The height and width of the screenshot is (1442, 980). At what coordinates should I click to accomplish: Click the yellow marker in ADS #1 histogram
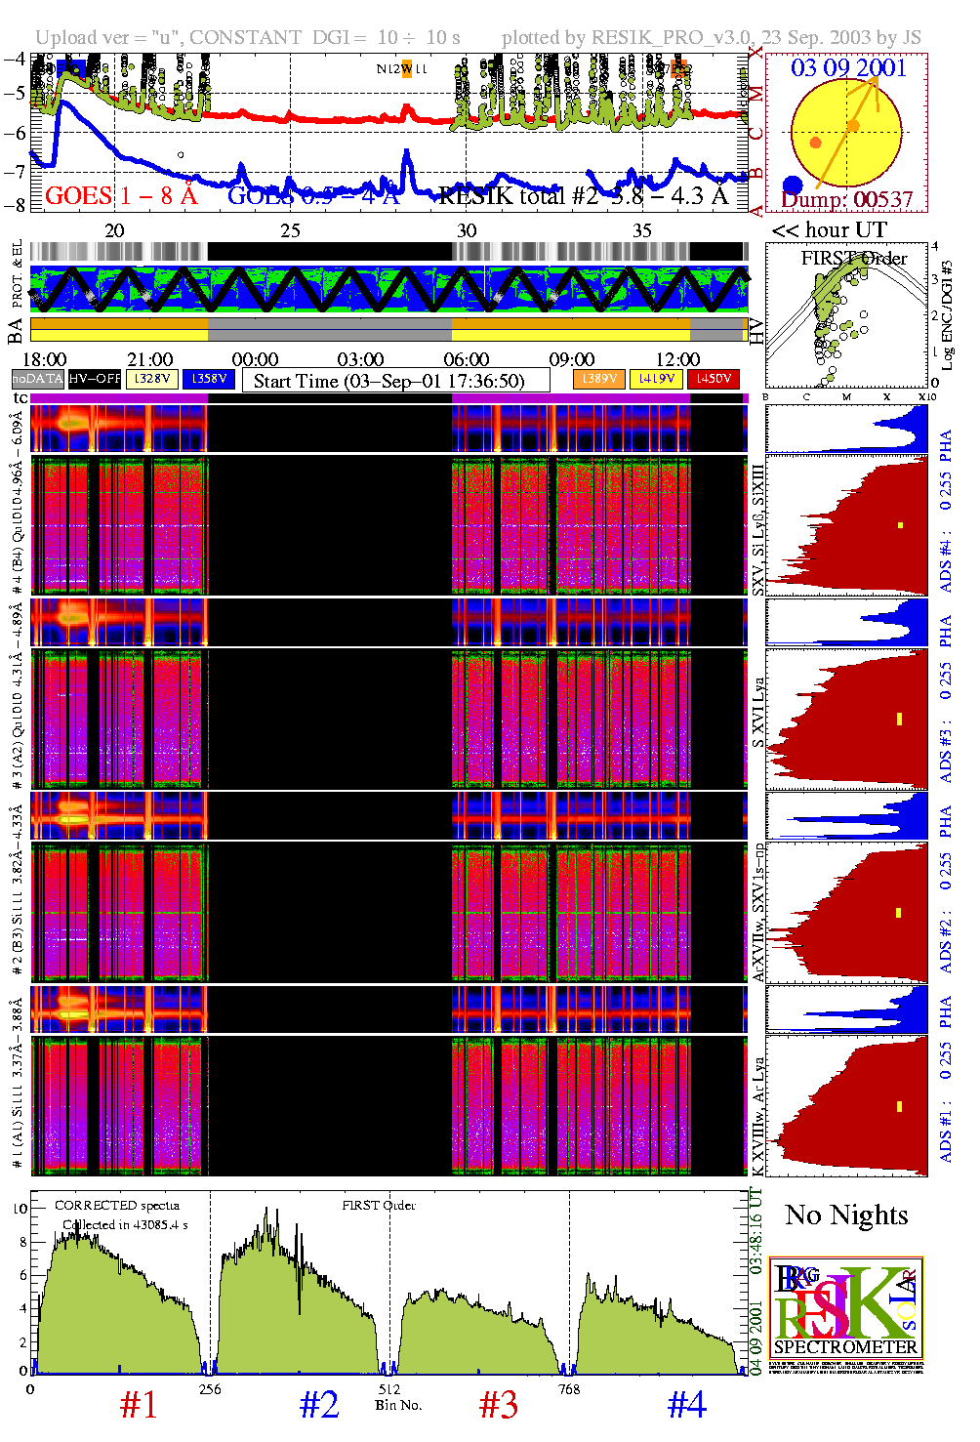[x=899, y=1107]
